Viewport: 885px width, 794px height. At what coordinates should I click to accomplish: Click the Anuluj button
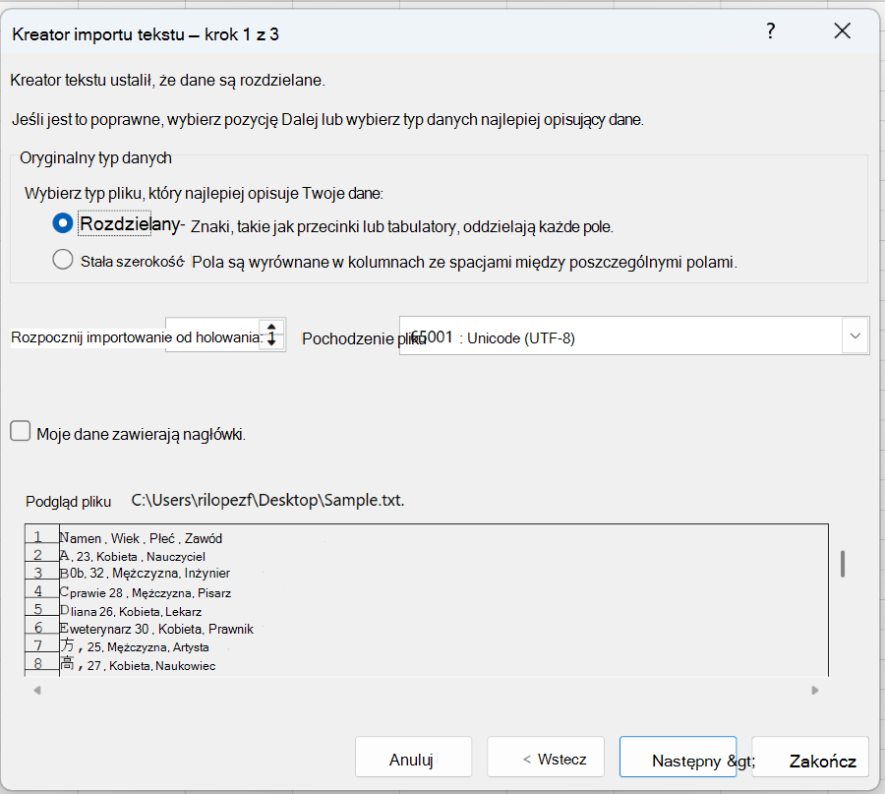pyautogui.click(x=413, y=758)
